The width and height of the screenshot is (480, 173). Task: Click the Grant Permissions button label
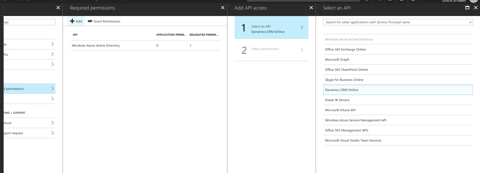(x=107, y=21)
